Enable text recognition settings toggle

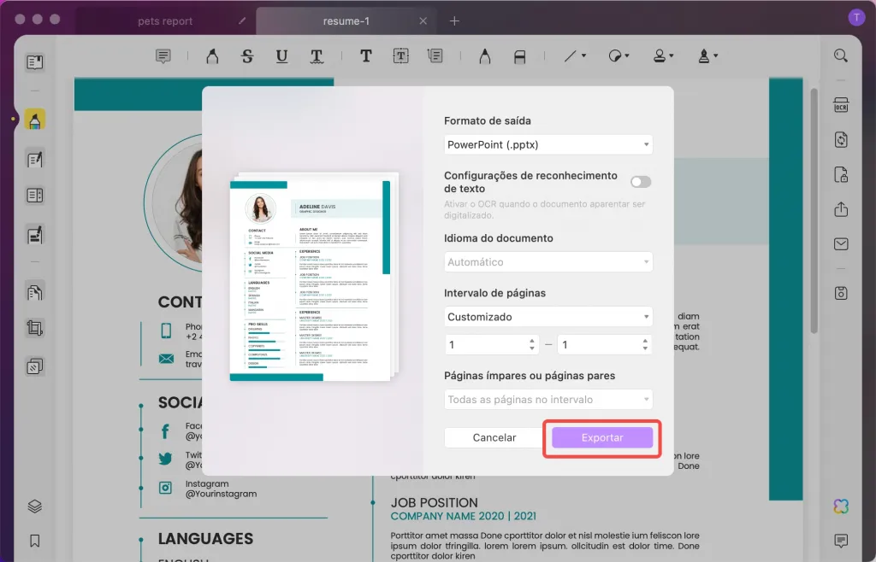640,181
